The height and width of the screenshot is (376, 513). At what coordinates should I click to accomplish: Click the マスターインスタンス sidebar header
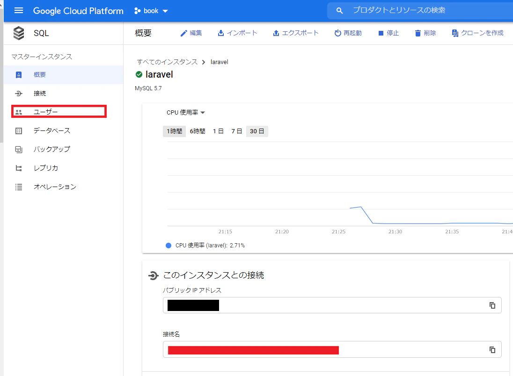point(42,57)
